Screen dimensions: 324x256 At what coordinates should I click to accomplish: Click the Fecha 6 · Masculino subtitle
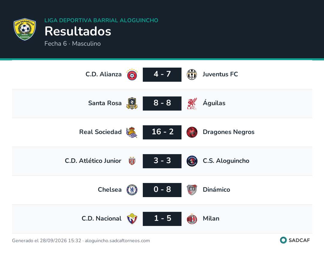(x=73, y=44)
